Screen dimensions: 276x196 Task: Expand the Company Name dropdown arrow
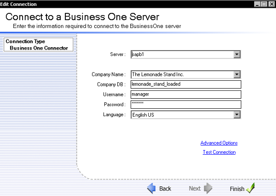click(237, 74)
